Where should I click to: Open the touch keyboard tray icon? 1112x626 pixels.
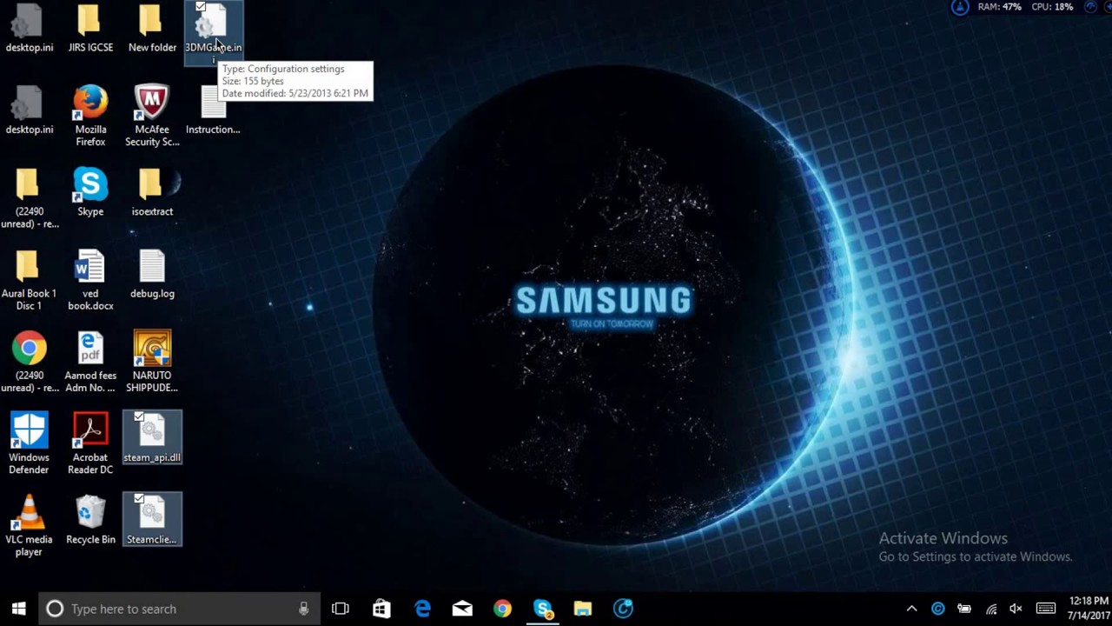[1045, 609]
